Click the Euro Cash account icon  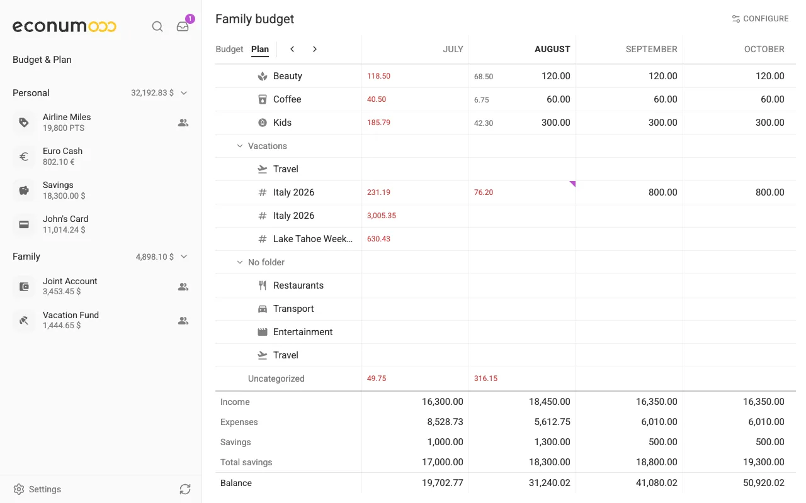[24, 157]
